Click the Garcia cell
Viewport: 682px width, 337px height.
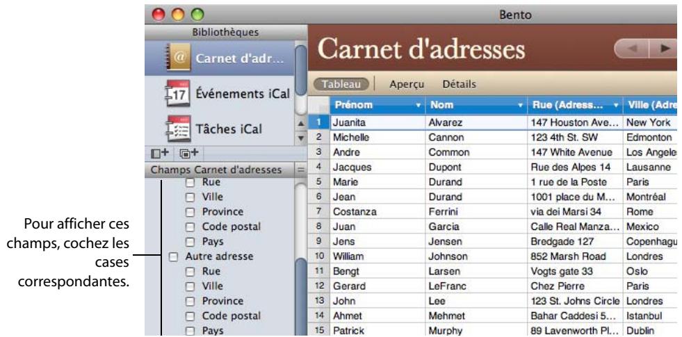point(476,227)
